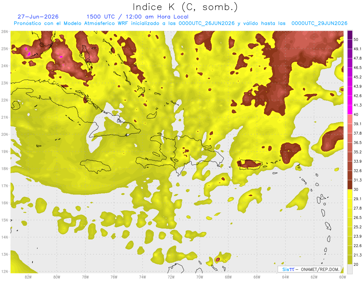Screen dimensions: 364x281
Task: Click the "21N" latitude axis label
Action: point(5,117)
